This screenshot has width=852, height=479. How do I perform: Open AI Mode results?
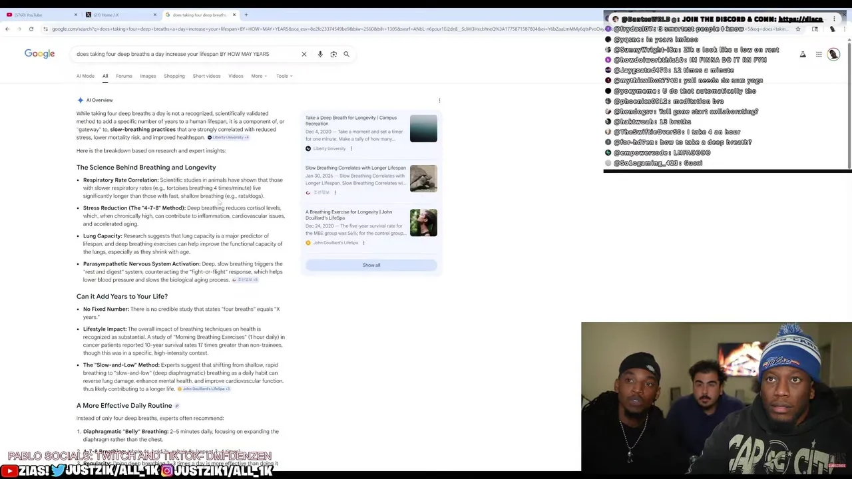(x=85, y=76)
